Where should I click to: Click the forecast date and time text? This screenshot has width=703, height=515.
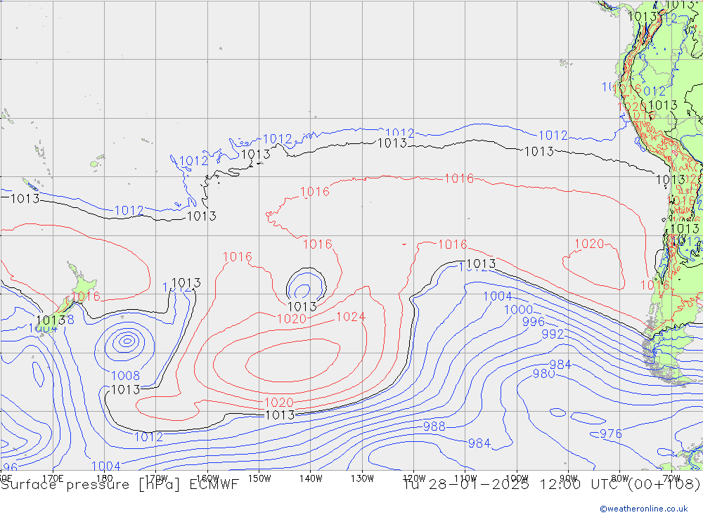pos(551,484)
